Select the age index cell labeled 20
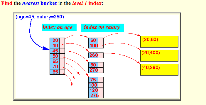The width and height of the screenshot is (206, 105). (55, 40)
